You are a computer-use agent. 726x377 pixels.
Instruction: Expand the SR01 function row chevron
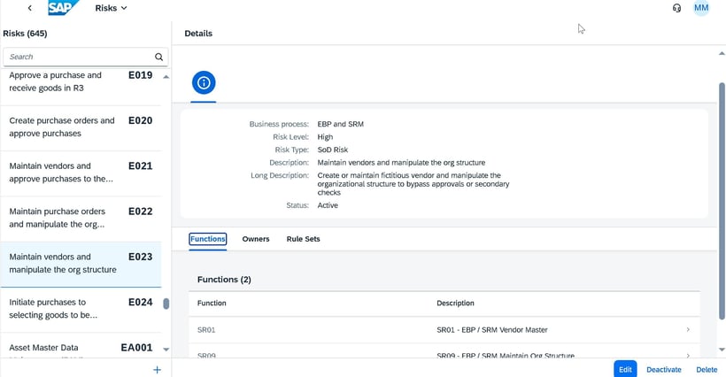(x=688, y=330)
